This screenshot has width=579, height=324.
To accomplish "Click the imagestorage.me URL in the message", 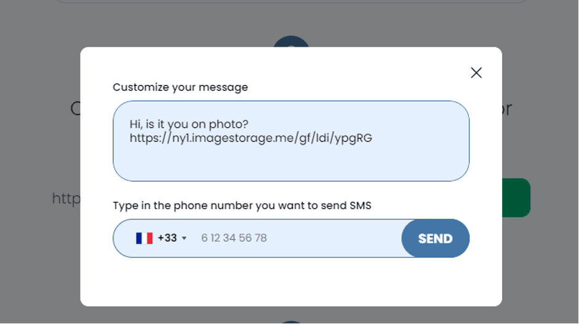I will point(250,138).
